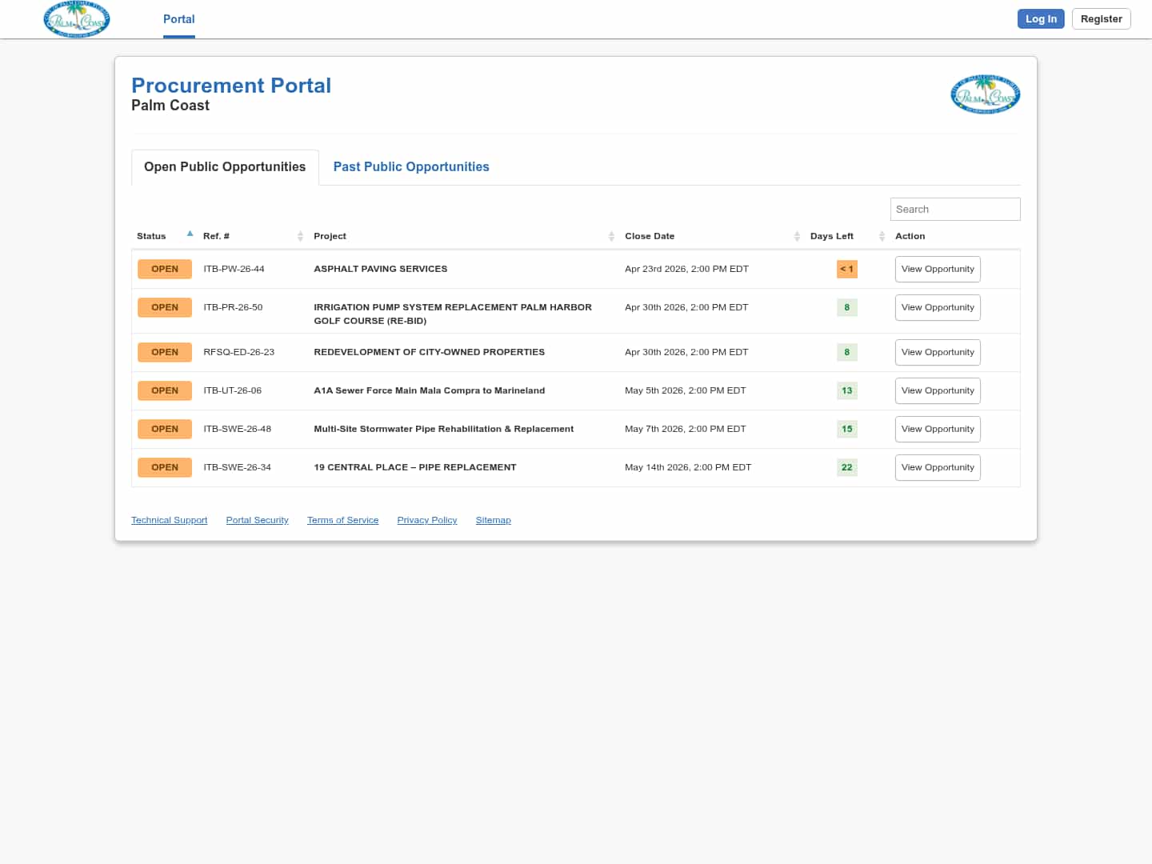Screen dimensions: 1152x864
Task: Open the Portal menu item in navbar
Action: pos(178,19)
